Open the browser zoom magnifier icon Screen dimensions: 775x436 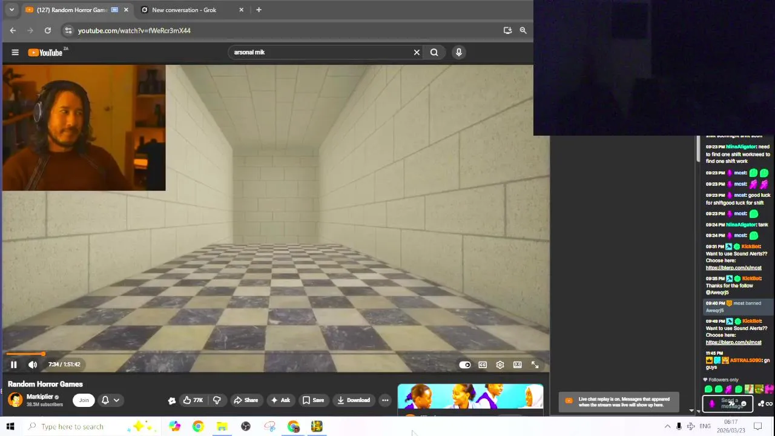(523, 30)
